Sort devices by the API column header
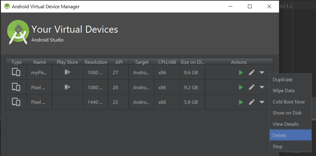The width and height of the screenshot is (316, 156). (x=119, y=62)
